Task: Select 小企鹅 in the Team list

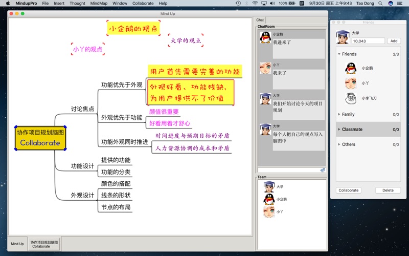Action: [x=275, y=199]
